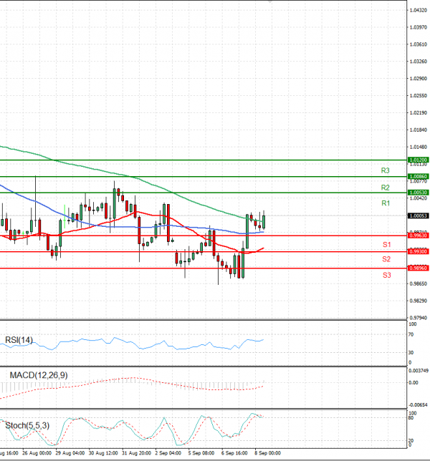Click the 1.01840 price axis value
Viewport: 430px width, 461px height.
pos(419,130)
